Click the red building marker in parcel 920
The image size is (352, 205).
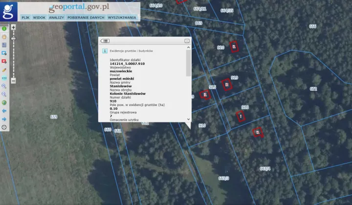click(234, 47)
